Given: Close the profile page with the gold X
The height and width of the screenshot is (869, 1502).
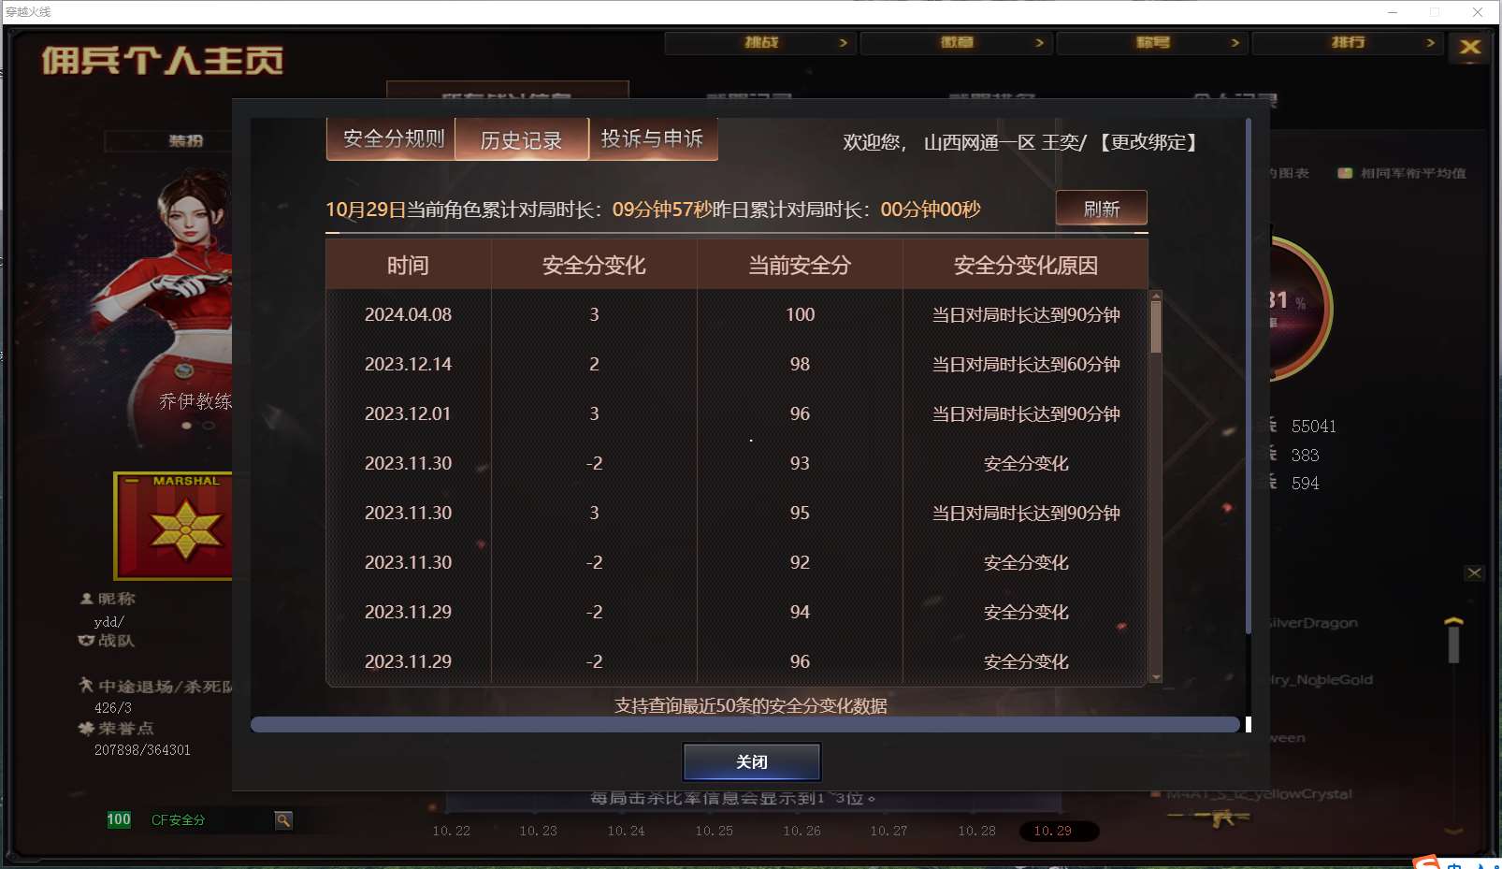Looking at the screenshot, I should tap(1469, 47).
